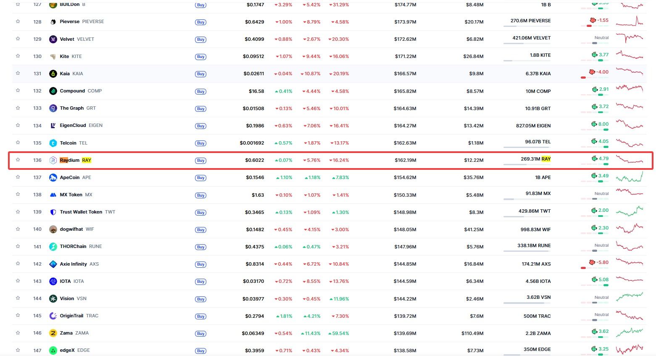
Task: Click The Graph coin logo
Action: (53, 108)
